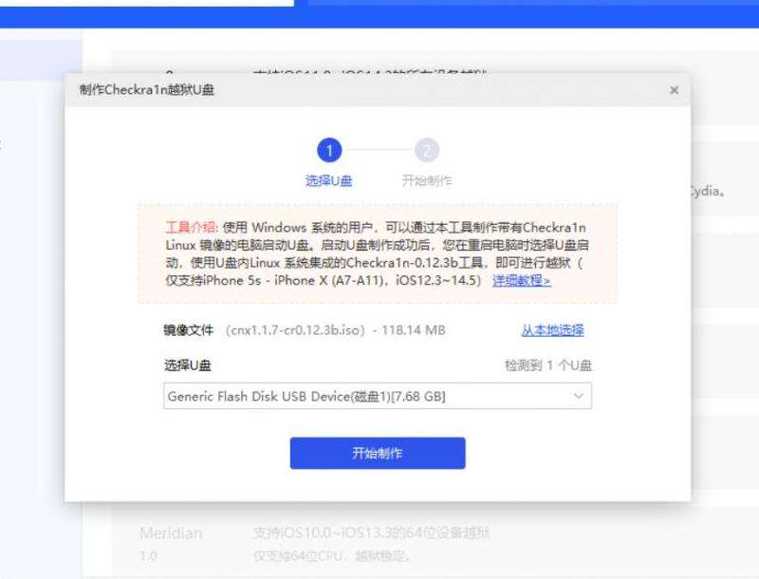This screenshot has height=579, width=759.
Task: Select the 开始制作 step label
Action: coord(427,180)
